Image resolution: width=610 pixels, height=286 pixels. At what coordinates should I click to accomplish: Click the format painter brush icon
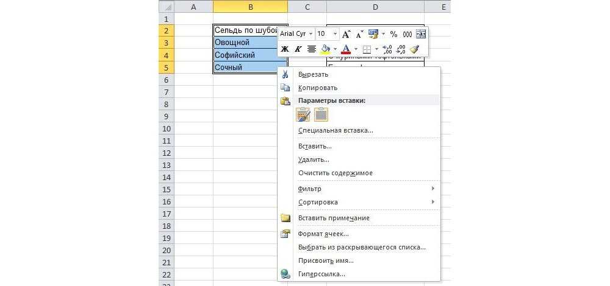click(415, 49)
